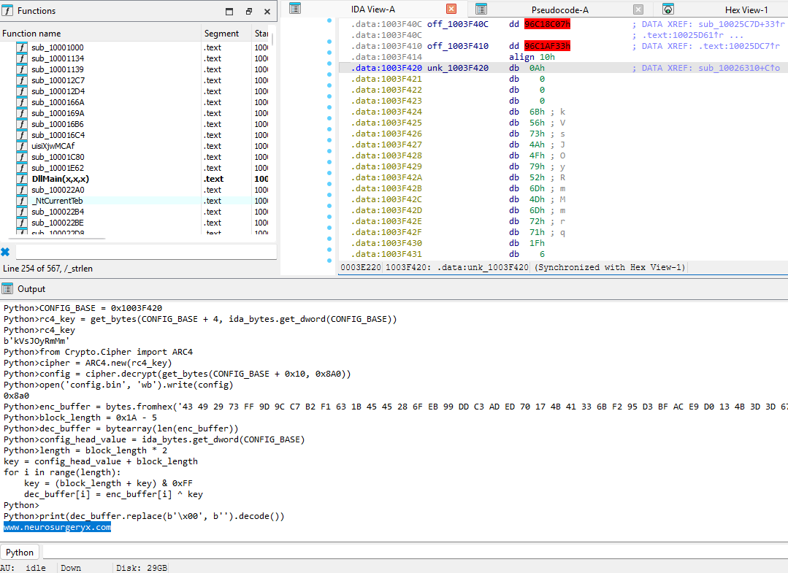Click the Output panel icon
This screenshot has height=573, width=788.
point(7,289)
